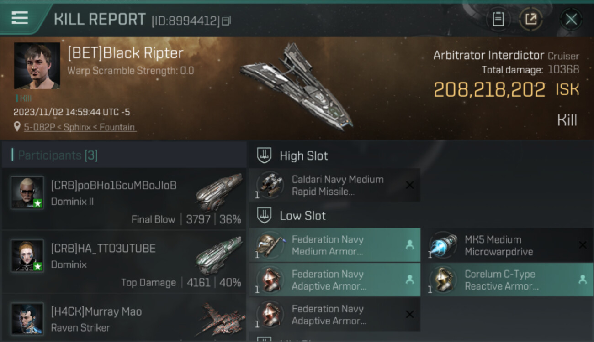Open the hamburger menu
This screenshot has width=594, height=342.
pyautogui.click(x=20, y=18)
